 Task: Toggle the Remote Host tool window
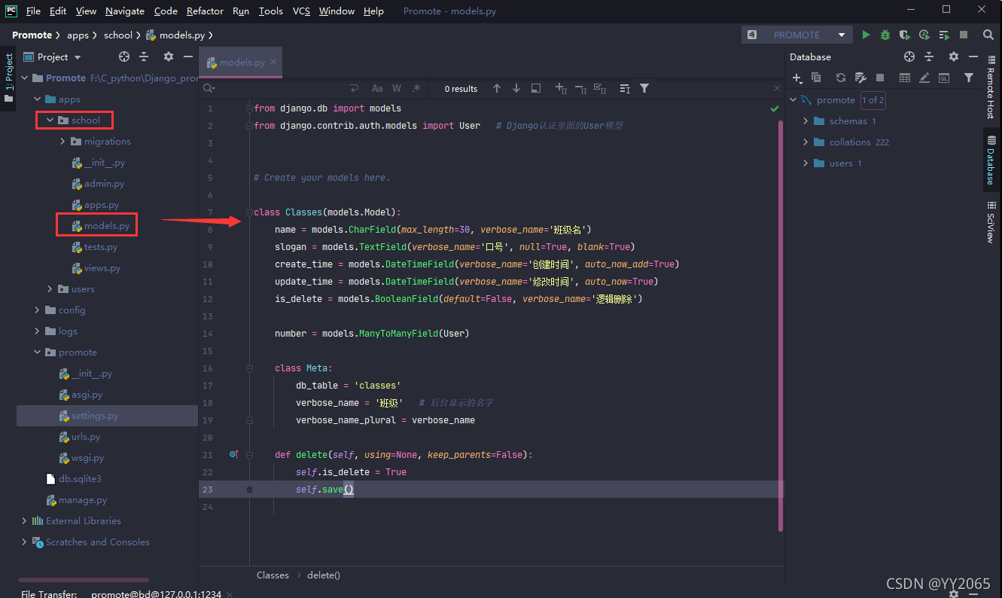pyautogui.click(x=991, y=88)
